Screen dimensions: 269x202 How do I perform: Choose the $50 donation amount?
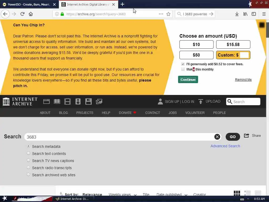coord(196,55)
